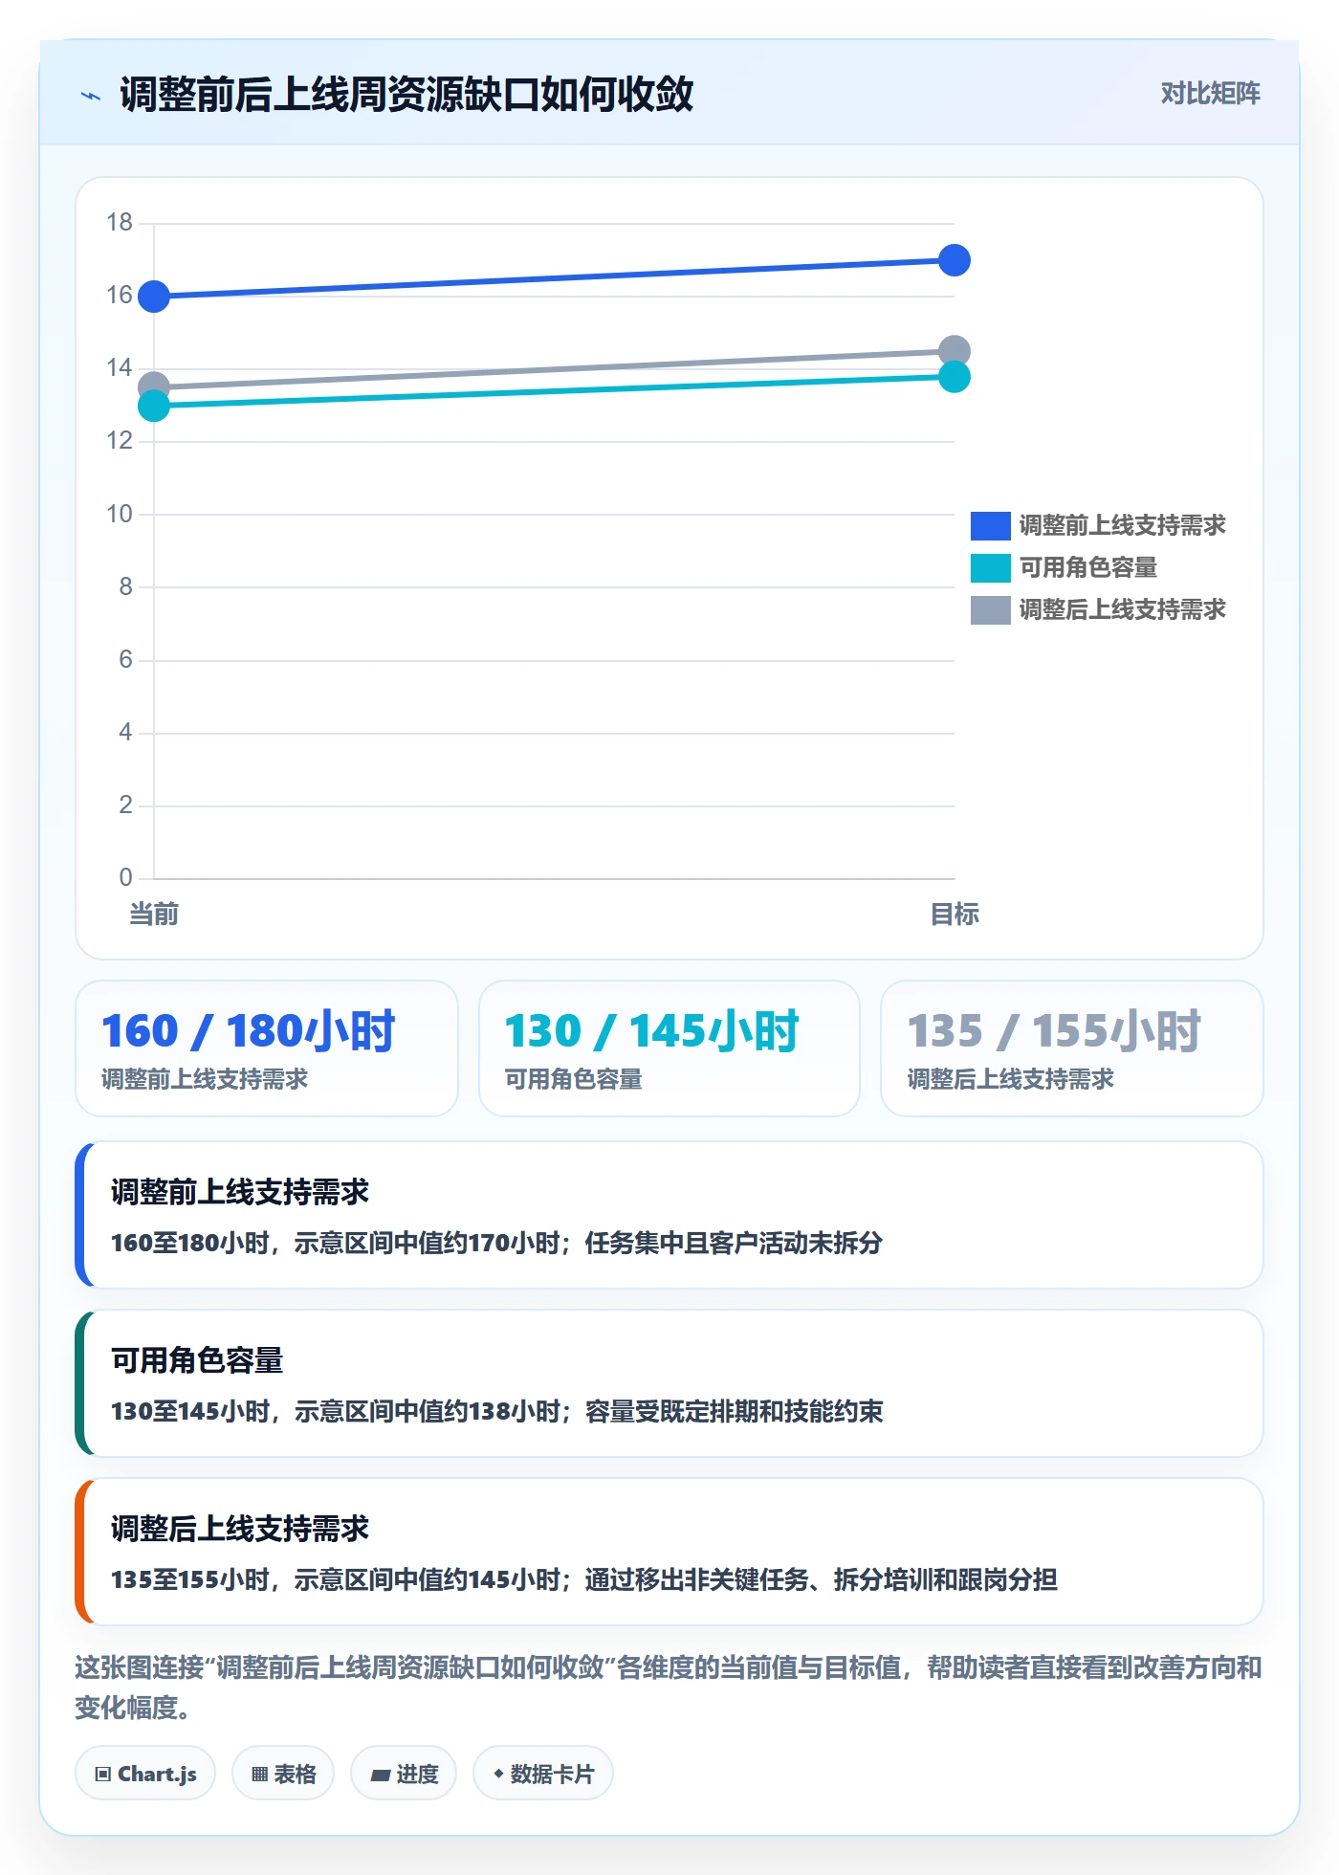
Task: Toggle the 调整后上线支持需求 legend swatch
Action: 990,609
